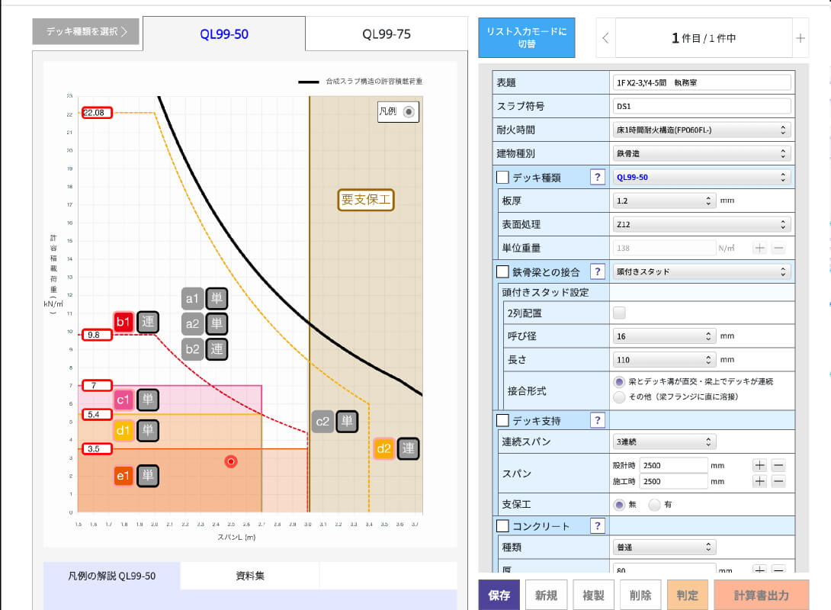Enable the 2列配置 checkbox

(619, 313)
